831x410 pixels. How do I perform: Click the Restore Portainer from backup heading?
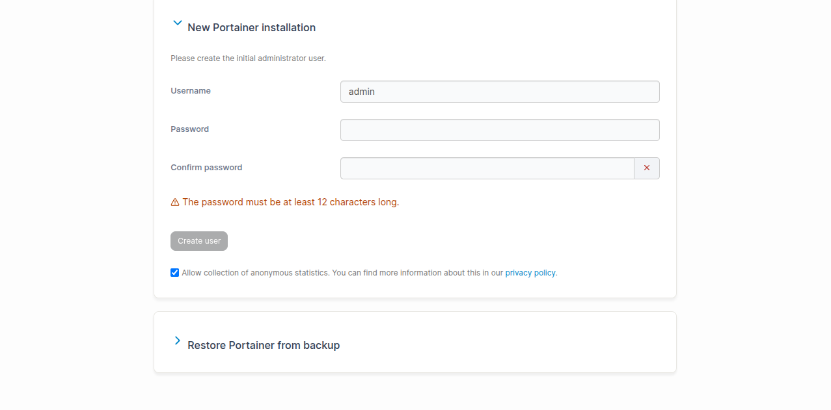pyautogui.click(x=264, y=345)
